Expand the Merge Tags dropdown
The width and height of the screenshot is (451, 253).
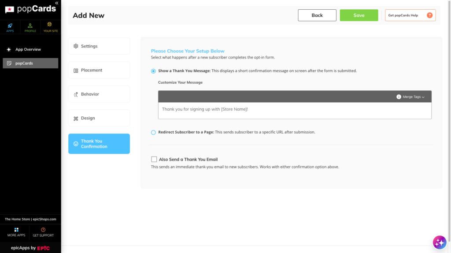414,97
